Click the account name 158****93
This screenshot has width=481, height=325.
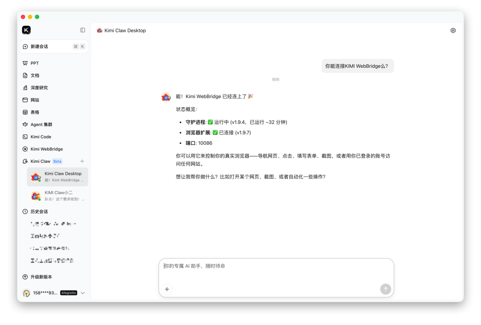45,293
